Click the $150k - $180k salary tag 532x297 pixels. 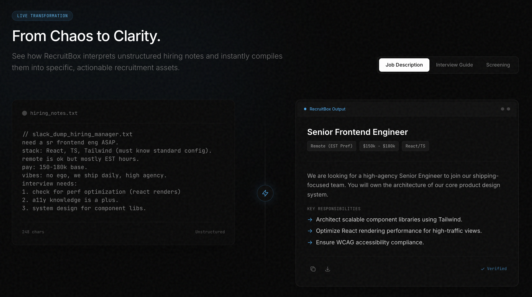click(379, 146)
